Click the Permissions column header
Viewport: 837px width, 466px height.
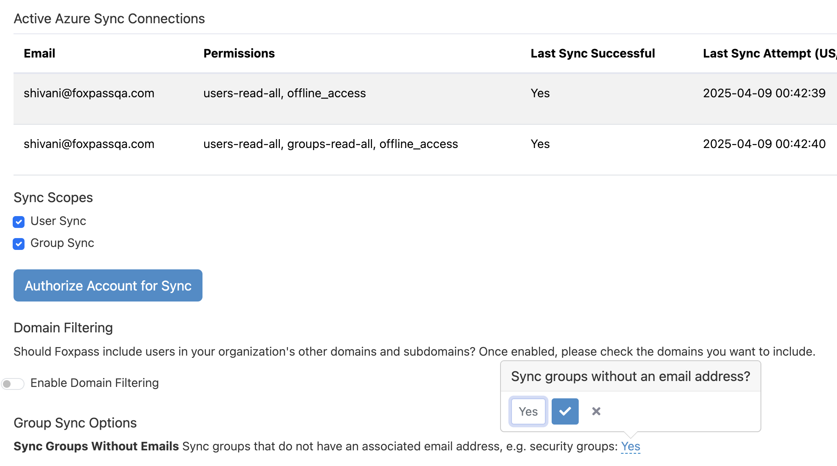point(239,53)
